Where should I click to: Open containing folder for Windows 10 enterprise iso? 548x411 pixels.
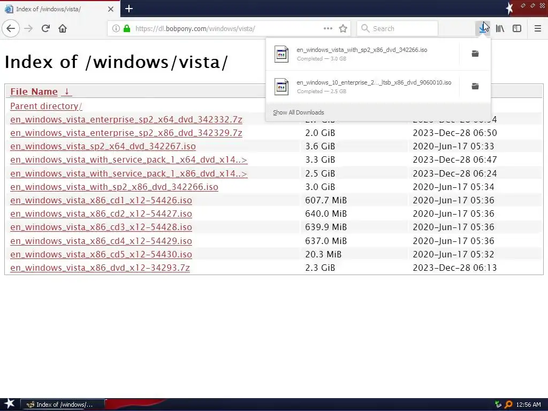pyautogui.click(x=475, y=86)
